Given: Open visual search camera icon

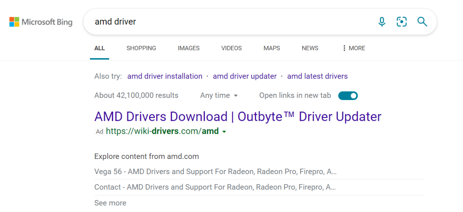Looking at the screenshot, I should click(402, 22).
